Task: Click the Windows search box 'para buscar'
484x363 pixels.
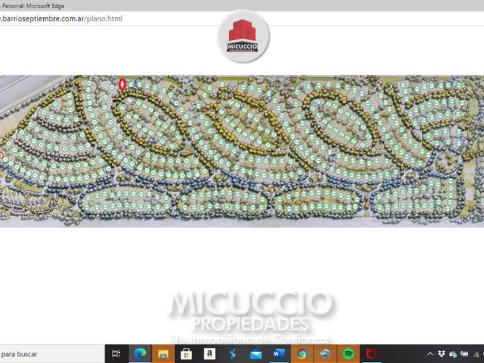Action: [x=52, y=354]
